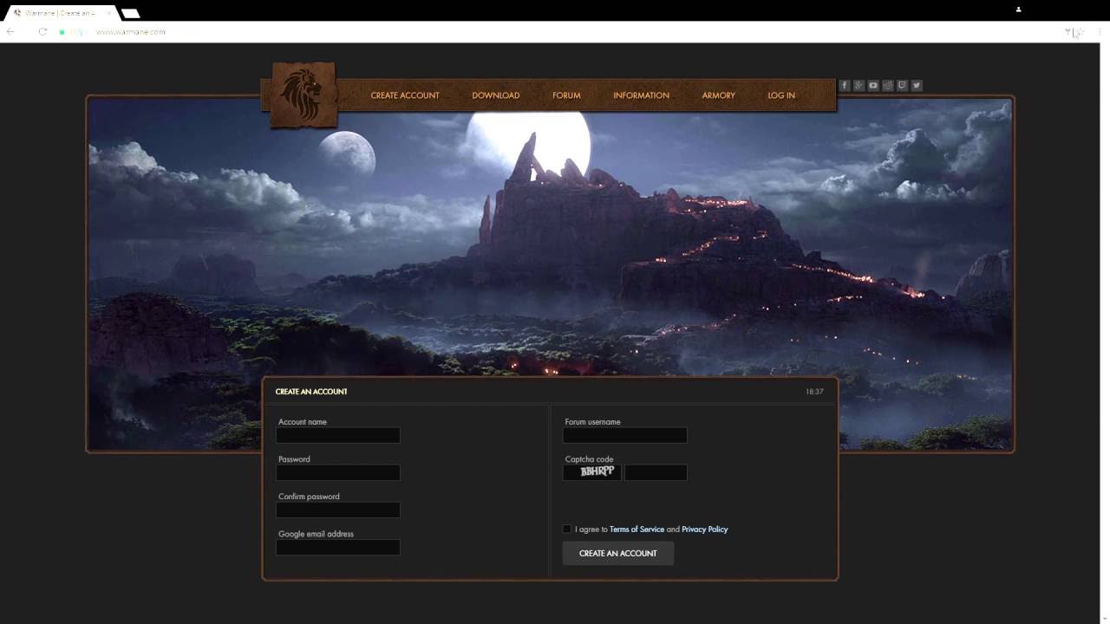This screenshot has width=1110, height=624.
Task: Focus the Account name field
Action: click(x=338, y=435)
